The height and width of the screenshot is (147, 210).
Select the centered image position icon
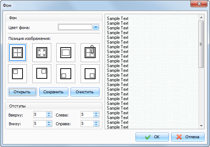point(66,53)
